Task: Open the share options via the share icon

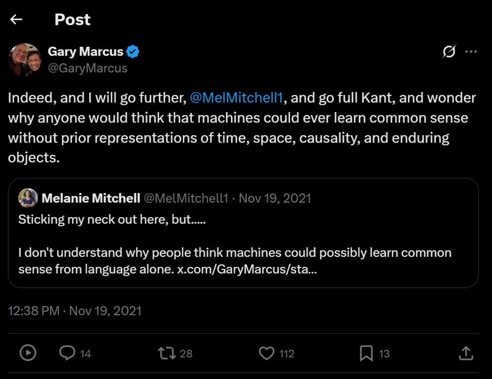Action: coord(466,353)
